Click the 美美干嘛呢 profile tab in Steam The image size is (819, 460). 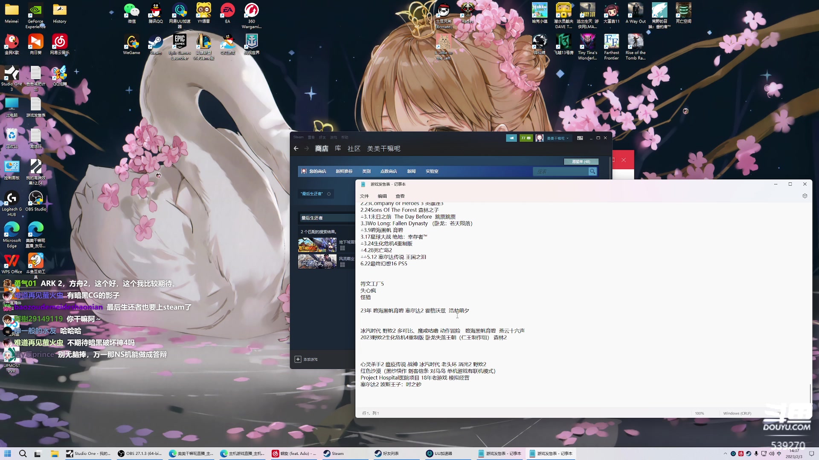pyautogui.click(x=383, y=149)
